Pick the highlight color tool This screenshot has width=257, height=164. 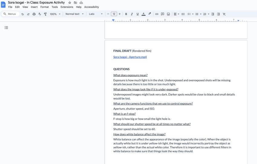tap(150, 14)
